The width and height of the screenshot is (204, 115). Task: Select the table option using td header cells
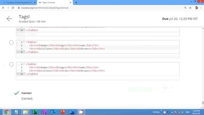pos(11,42)
